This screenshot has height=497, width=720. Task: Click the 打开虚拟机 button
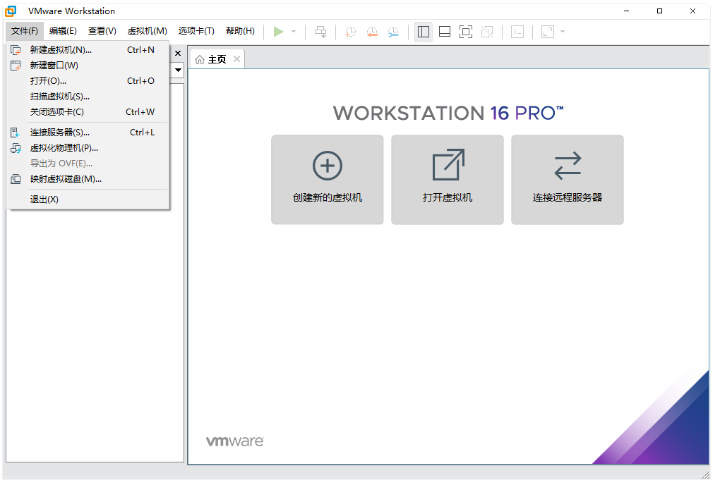pyautogui.click(x=448, y=180)
